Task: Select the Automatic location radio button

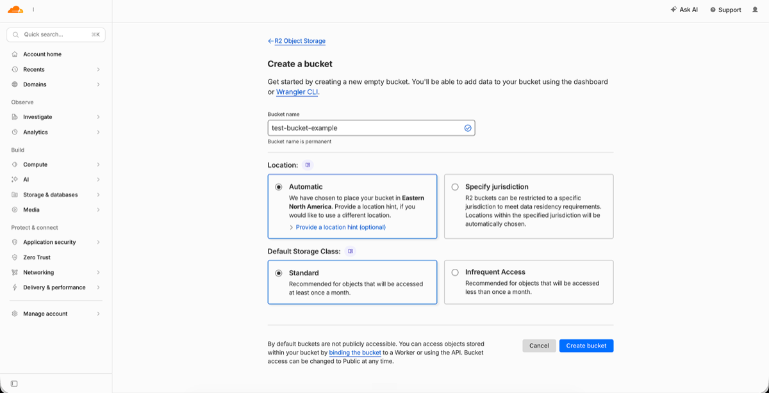Action: point(278,187)
